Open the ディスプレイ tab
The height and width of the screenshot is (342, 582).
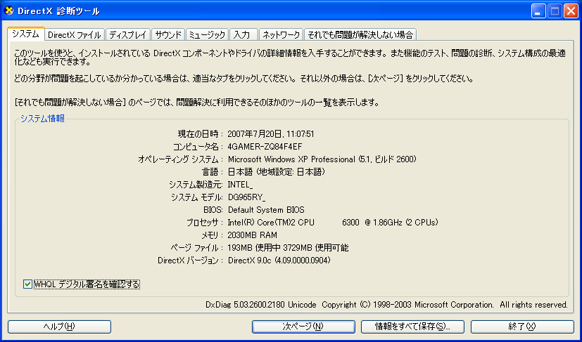pyautogui.click(x=128, y=35)
